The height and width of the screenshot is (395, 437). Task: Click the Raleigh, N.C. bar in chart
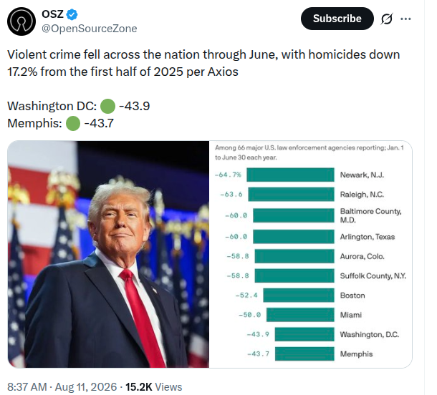[292, 195]
